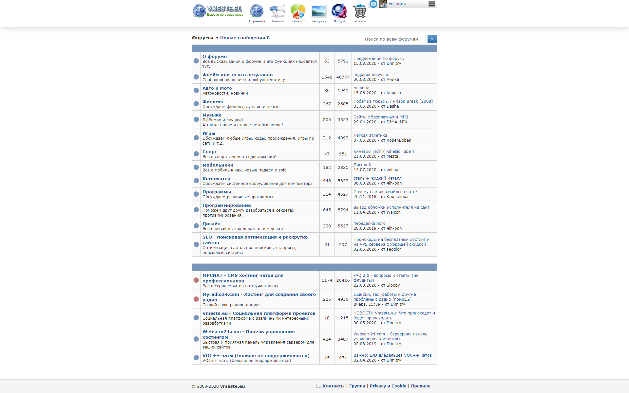629x393 pixels.
Task: Open Новости megaphone icon
Action: (277, 11)
